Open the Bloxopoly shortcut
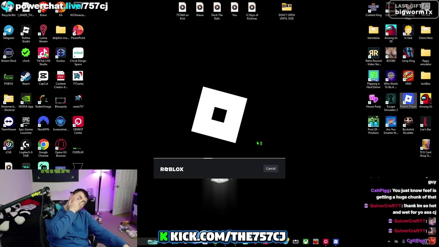Image resolution: width=439 pixels, height=247 pixels. pyautogui.click(x=61, y=101)
